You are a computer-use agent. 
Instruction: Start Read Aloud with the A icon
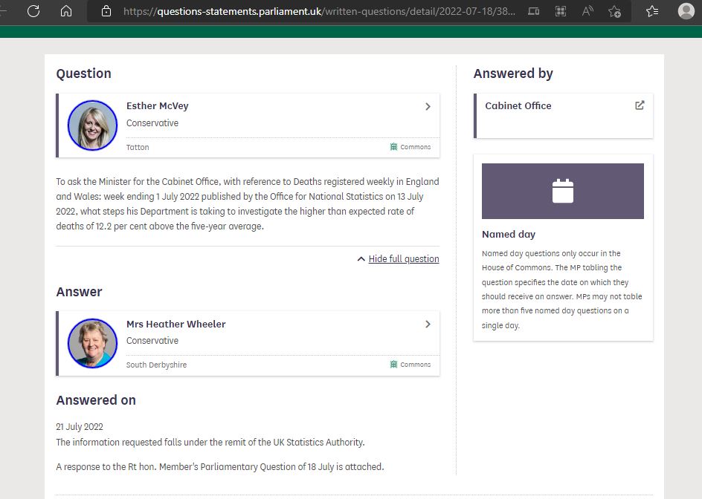tap(587, 11)
